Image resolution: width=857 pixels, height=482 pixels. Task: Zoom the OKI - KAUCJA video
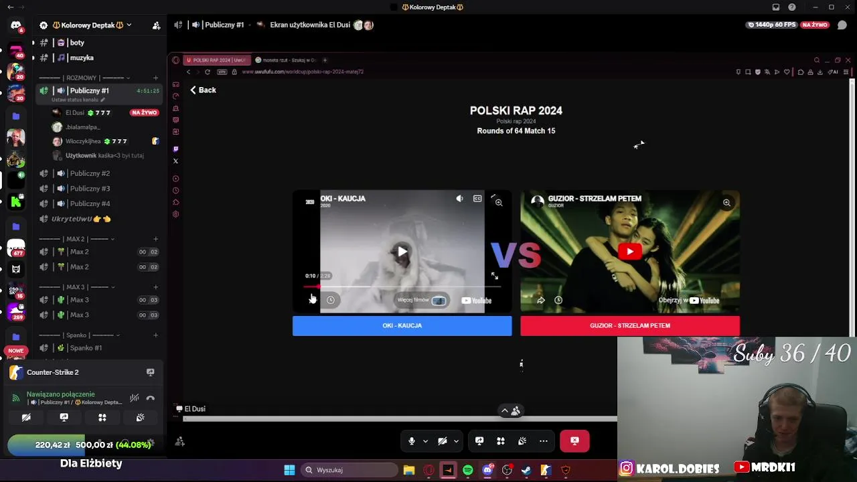(499, 202)
